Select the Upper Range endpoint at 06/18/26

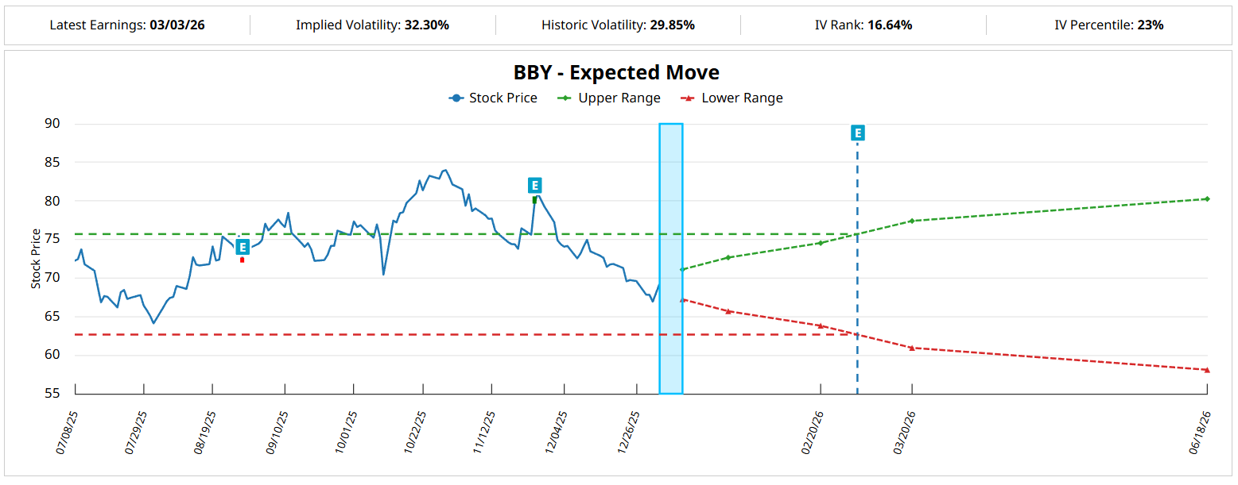[1206, 199]
